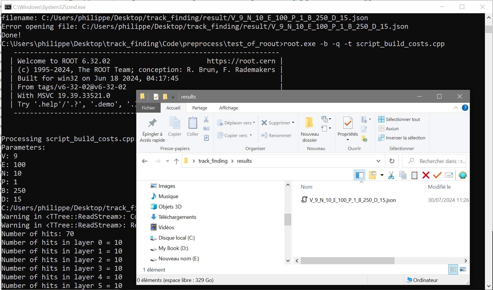493x290 pixels.
Task: Open the Affichage ribbon tab
Action: pos(229,108)
